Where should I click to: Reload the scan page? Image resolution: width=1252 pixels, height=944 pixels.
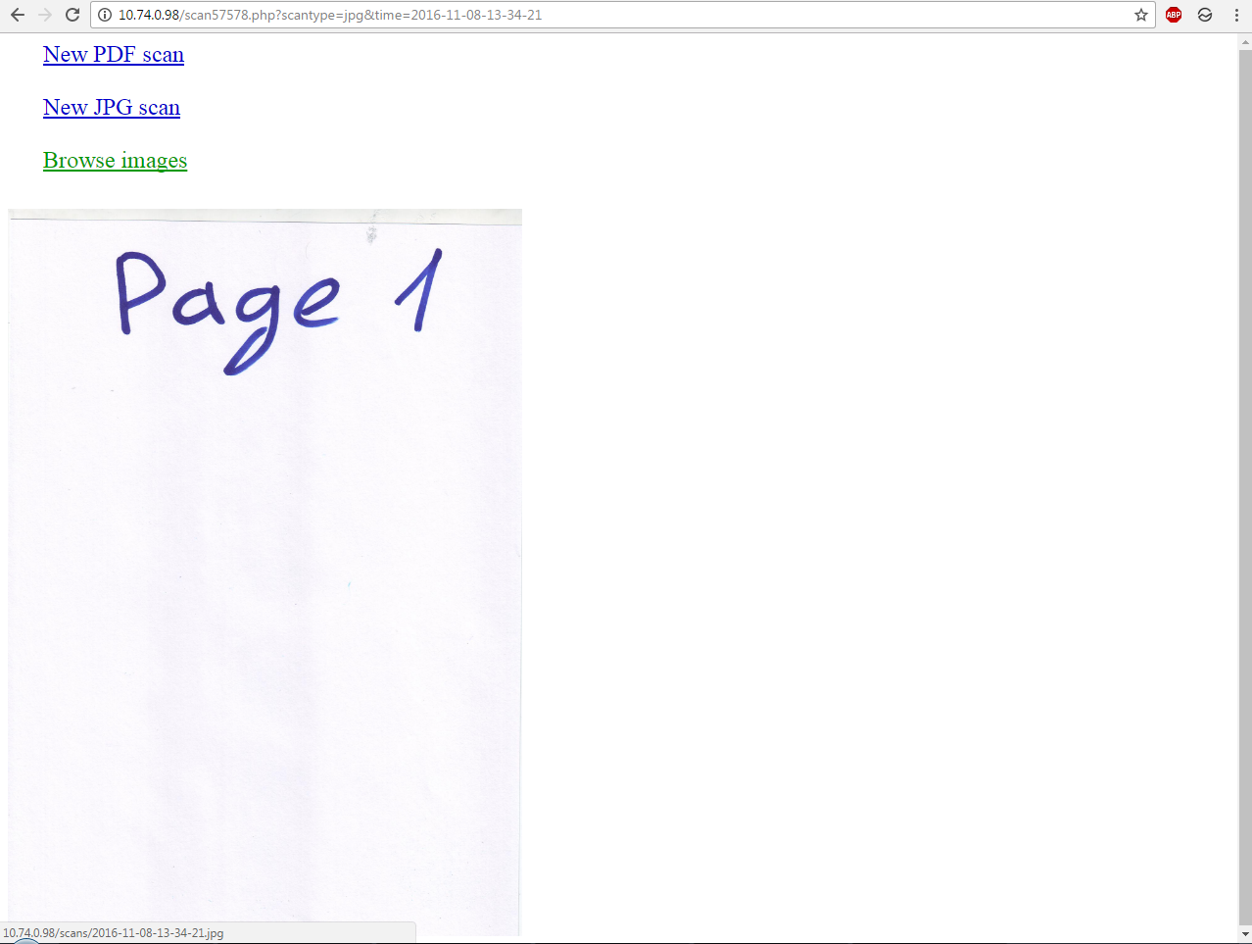pos(72,15)
